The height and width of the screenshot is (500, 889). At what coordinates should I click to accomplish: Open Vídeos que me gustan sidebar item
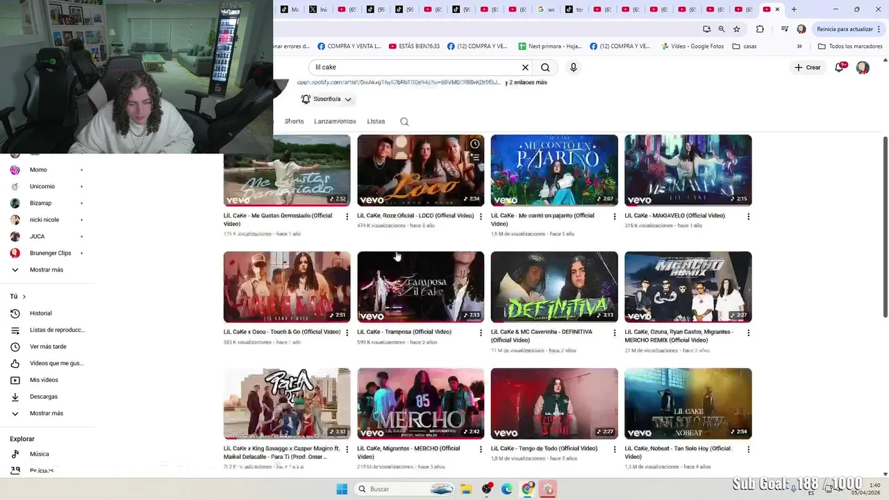[x=46, y=363]
